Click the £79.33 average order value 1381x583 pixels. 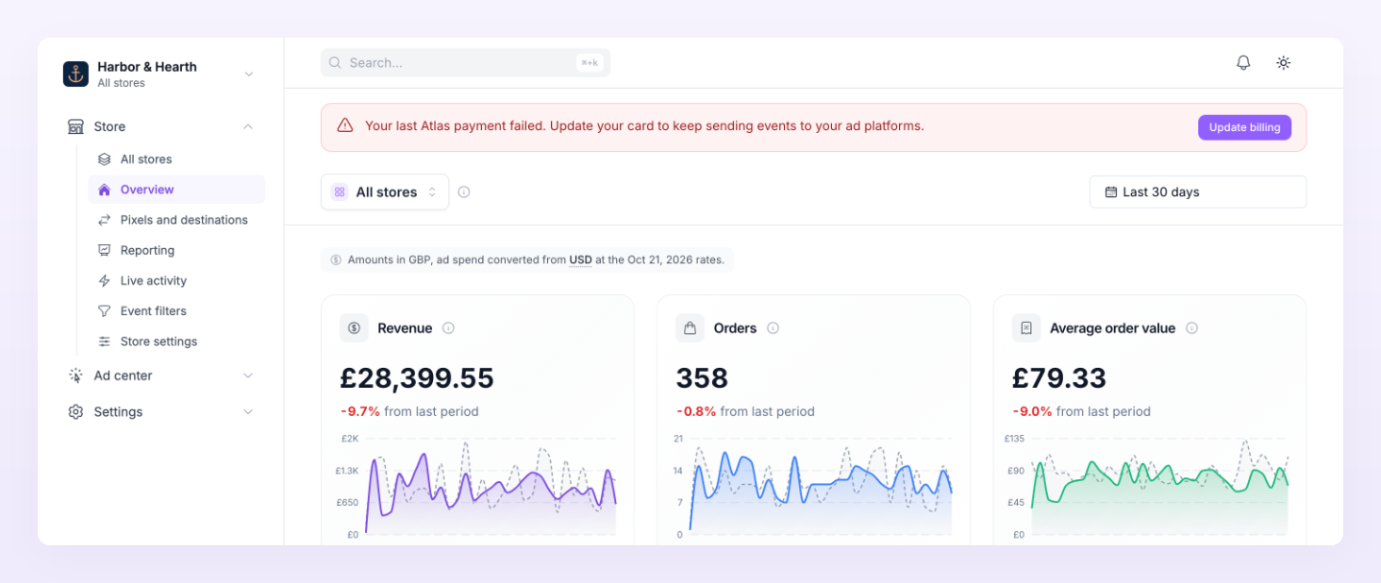(1059, 378)
